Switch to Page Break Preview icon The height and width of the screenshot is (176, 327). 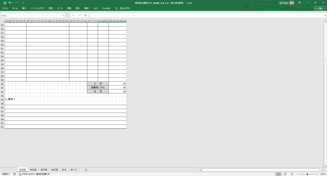point(292,174)
